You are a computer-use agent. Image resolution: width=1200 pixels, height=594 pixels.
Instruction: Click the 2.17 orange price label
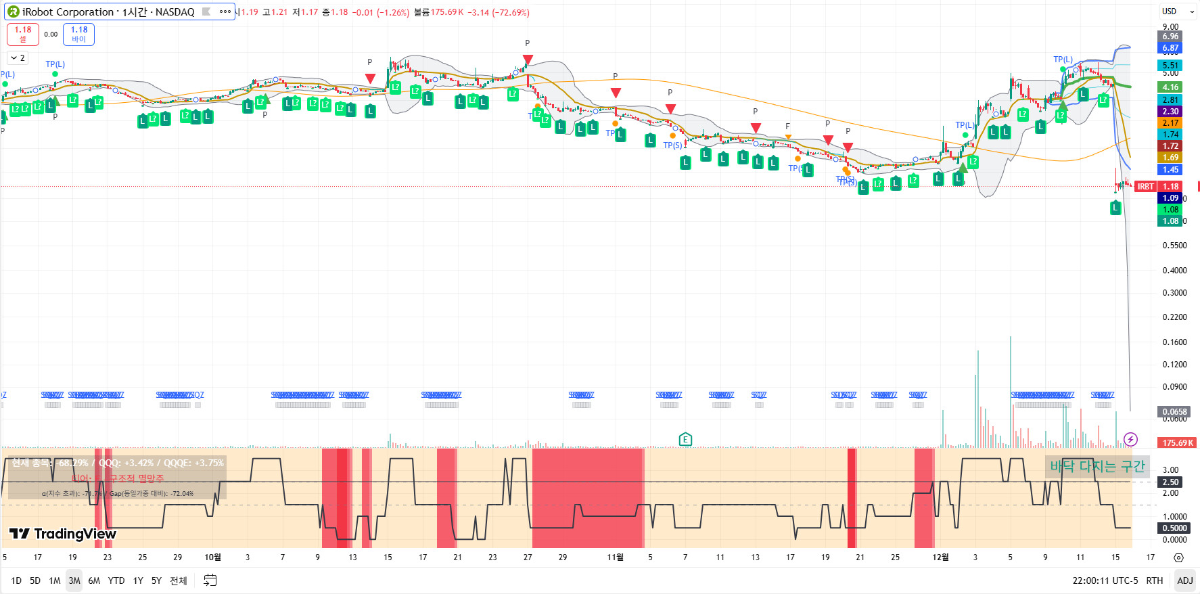click(x=1171, y=123)
